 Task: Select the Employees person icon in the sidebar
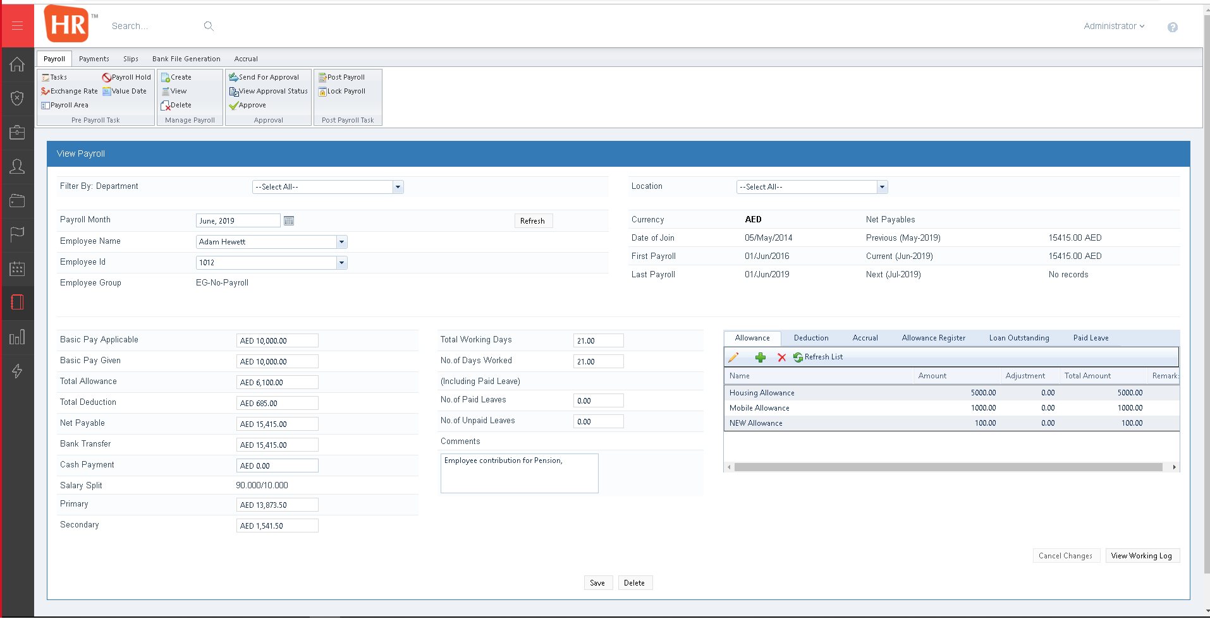point(16,166)
